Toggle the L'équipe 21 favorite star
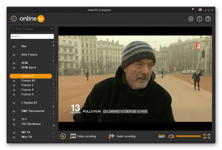222x150 pixels. (x=14, y=103)
